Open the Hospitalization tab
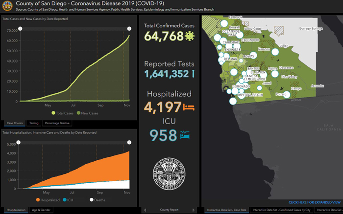 click(16, 210)
